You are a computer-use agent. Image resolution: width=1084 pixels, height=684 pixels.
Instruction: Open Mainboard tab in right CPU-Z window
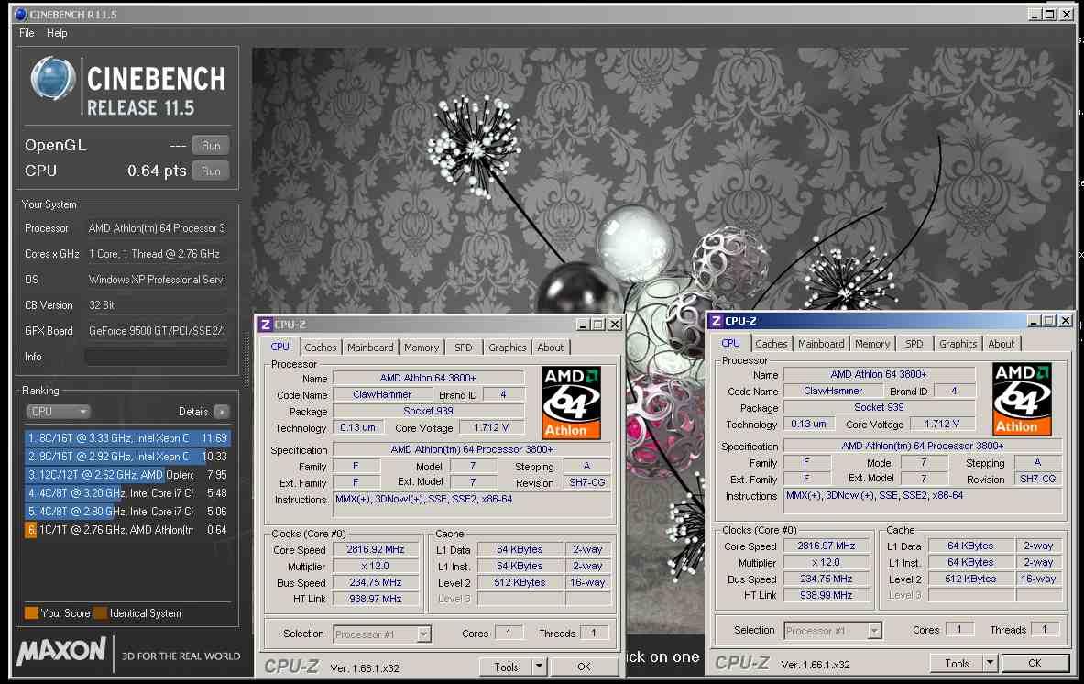[x=821, y=344]
